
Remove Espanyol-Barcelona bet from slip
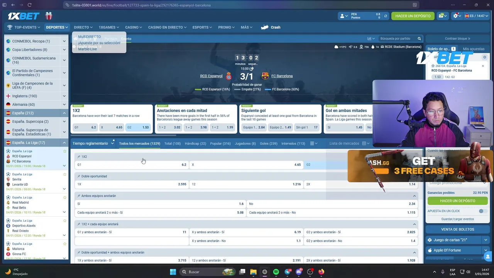(x=483, y=66)
